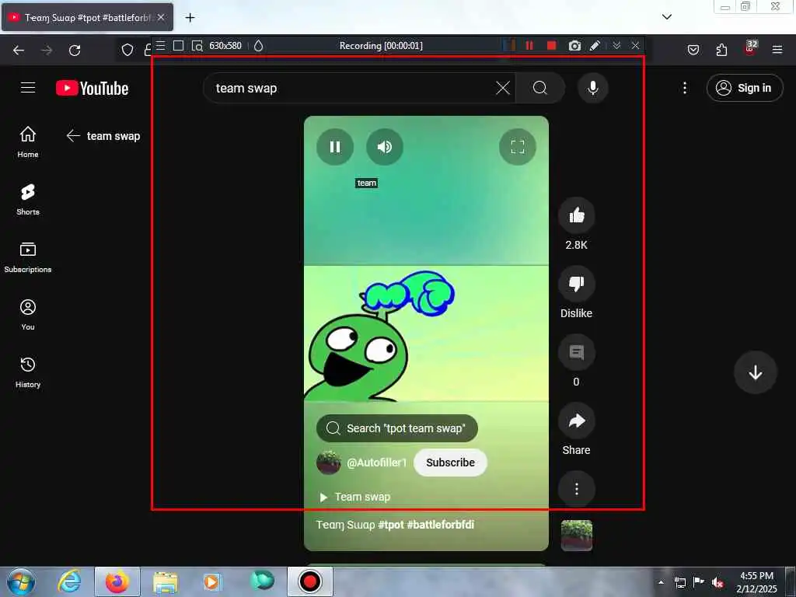This screenshot has width=796, height=597.
Task: Open the recorder drawing pencil tool
Action: [x=595, y=46]
